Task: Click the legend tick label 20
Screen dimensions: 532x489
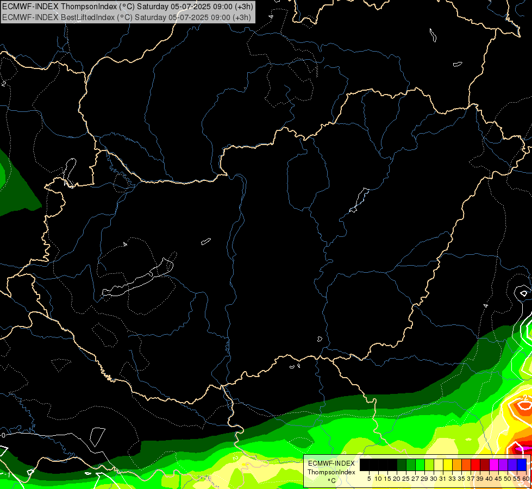Action: [x=397, y=479]
